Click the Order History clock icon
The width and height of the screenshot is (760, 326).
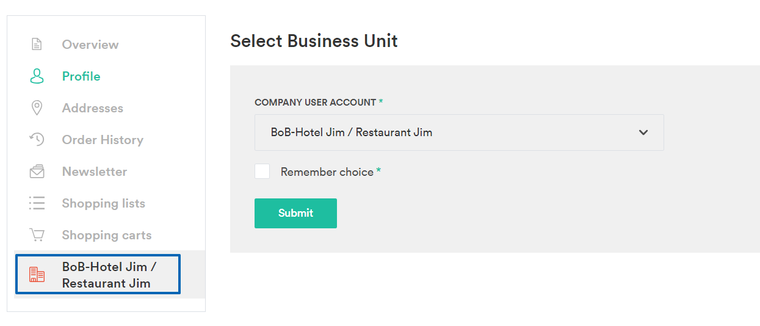pos(37,140)
